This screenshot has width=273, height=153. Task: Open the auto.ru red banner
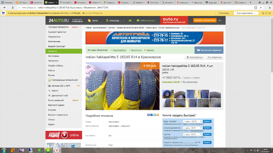click(x=174, y=20)
